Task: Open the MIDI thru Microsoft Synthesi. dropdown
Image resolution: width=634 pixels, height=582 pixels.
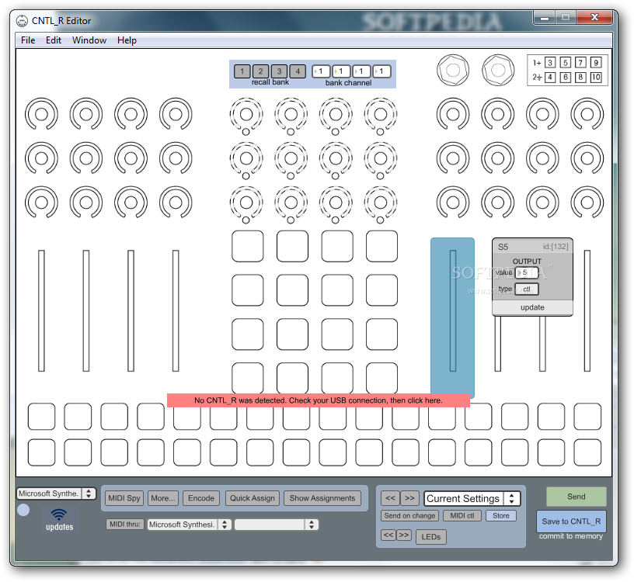Action: click(189, 525)
